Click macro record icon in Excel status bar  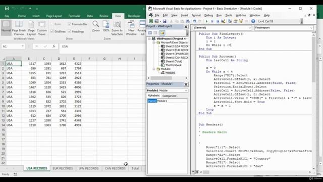click(x=15, y=174)
